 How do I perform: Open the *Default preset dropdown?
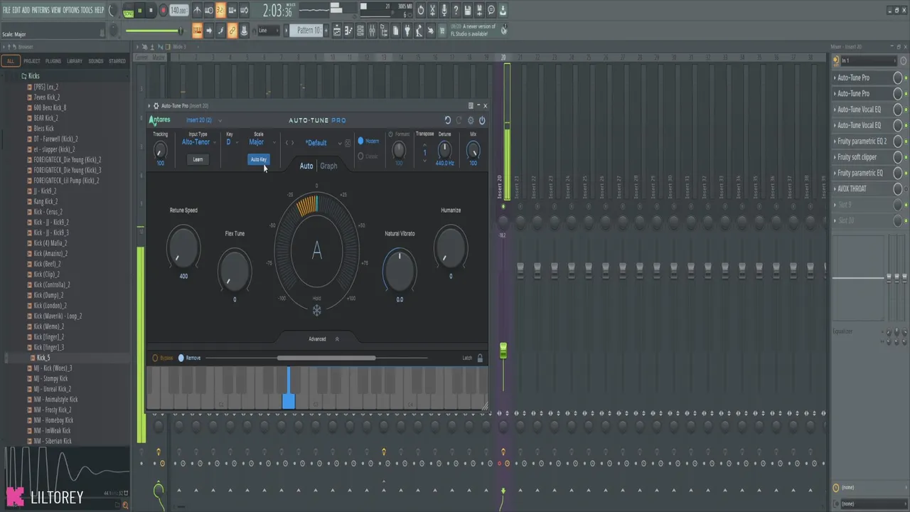(x=323, y=143)
